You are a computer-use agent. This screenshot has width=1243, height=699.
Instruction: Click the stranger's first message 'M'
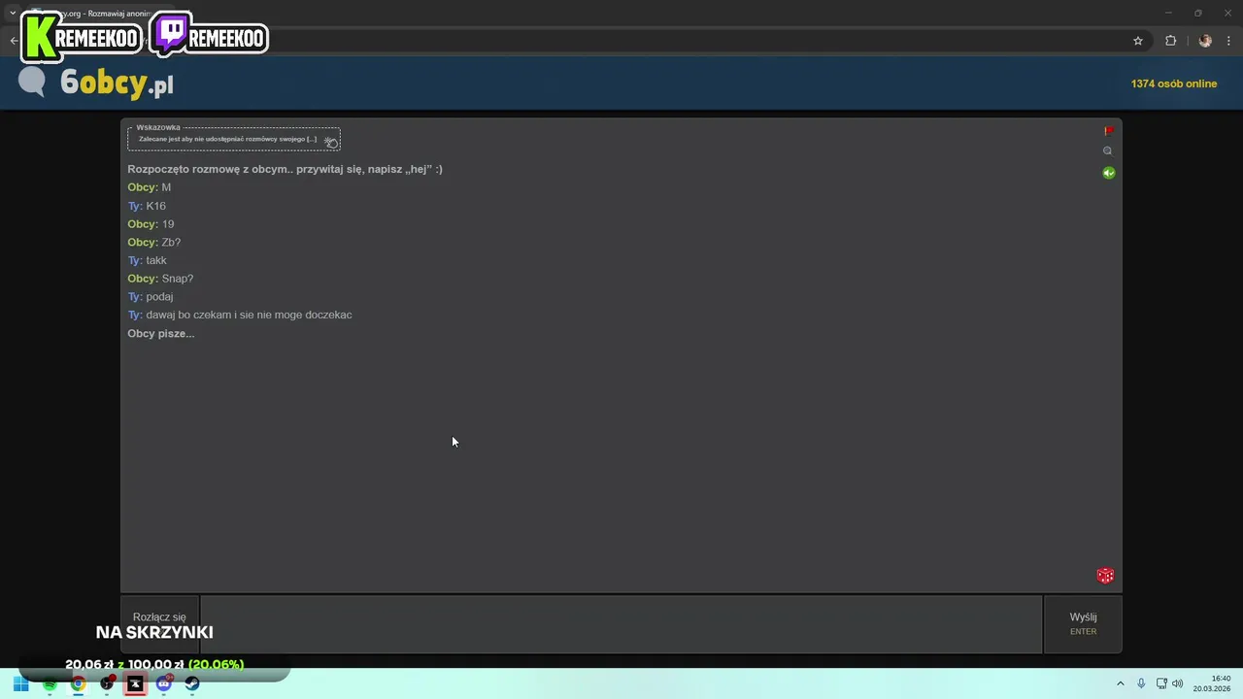(166, 187)
